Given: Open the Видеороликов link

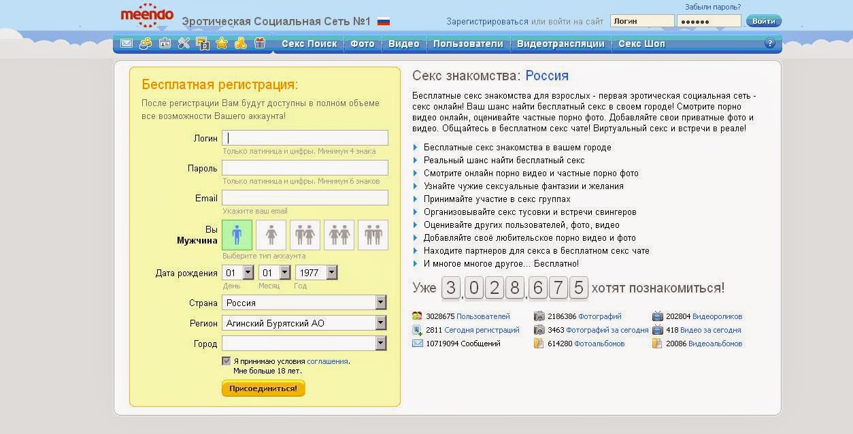Looking at the screenshot, I should 717,316.
